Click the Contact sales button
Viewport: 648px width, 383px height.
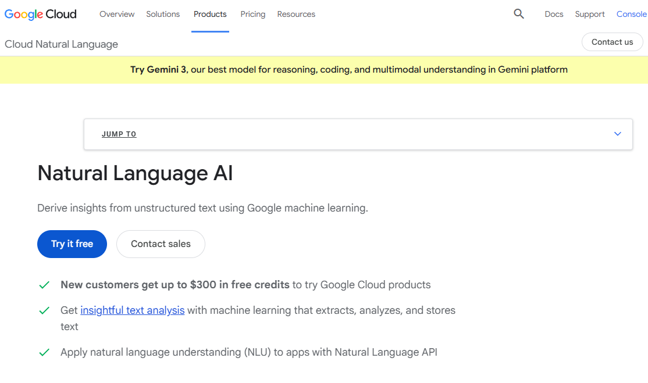point(161,244)
